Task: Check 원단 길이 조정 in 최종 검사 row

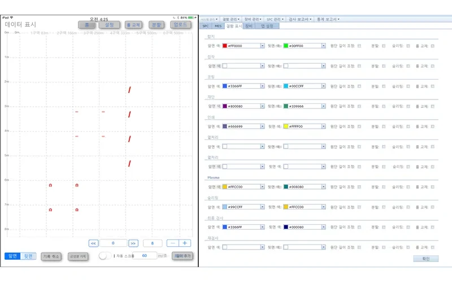Action: [359, 227]
